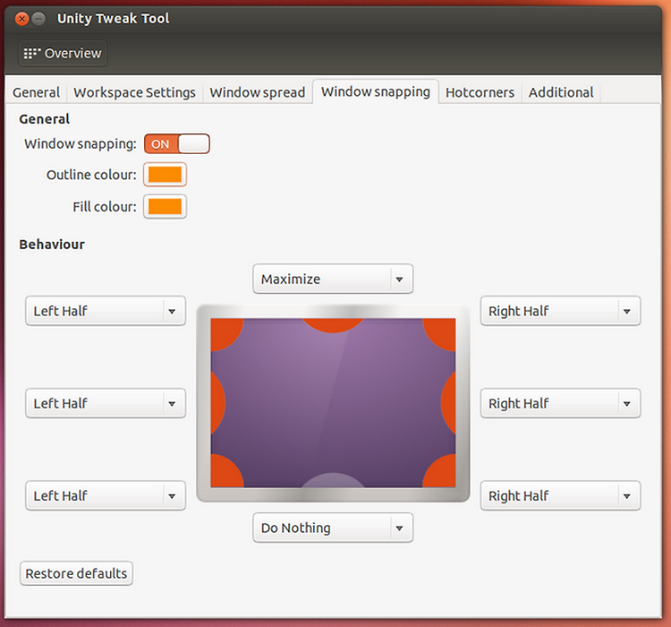Click the Restore defaults button
Image resolution: width=671 pixels, height=627 pixels.
76,573
